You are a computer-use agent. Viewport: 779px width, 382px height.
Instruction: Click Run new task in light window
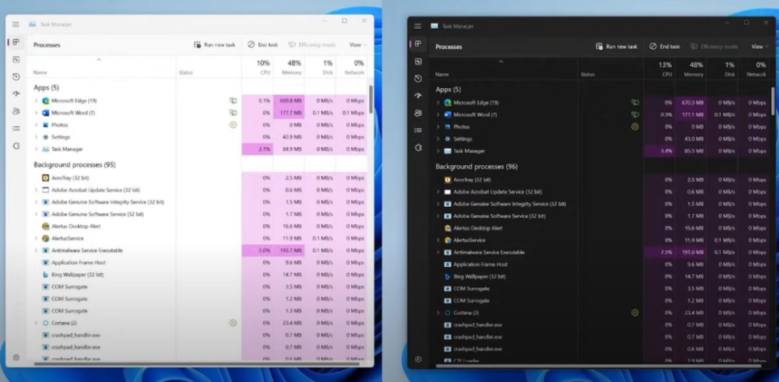215,44
